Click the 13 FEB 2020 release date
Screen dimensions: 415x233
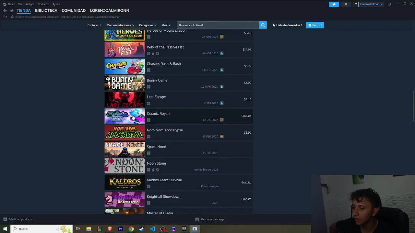[x=210, y=137]
